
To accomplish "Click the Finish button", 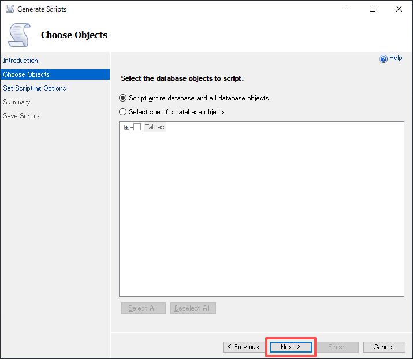I will coord(337,347).
